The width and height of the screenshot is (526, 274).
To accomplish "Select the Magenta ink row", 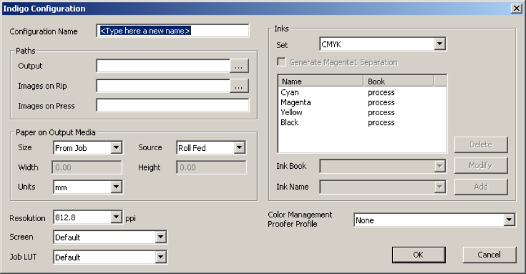I will [x=363, y=102].
